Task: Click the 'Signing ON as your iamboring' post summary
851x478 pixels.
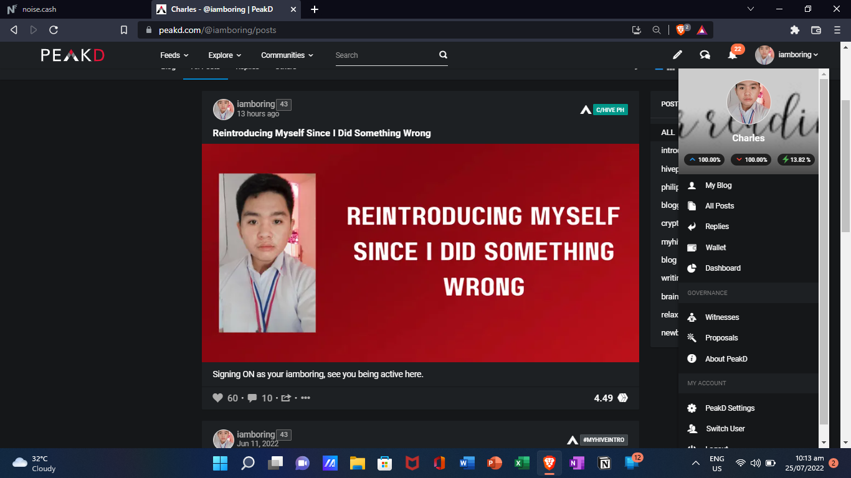Action: pyautogui.click(x=318, y=374)
